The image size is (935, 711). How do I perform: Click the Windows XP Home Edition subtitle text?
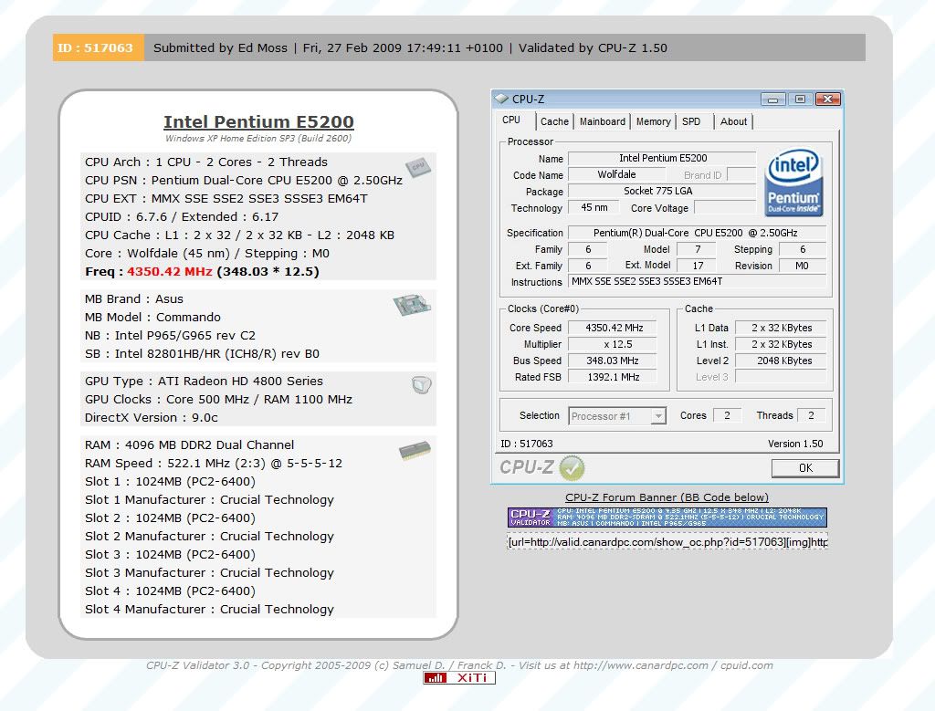258,138
